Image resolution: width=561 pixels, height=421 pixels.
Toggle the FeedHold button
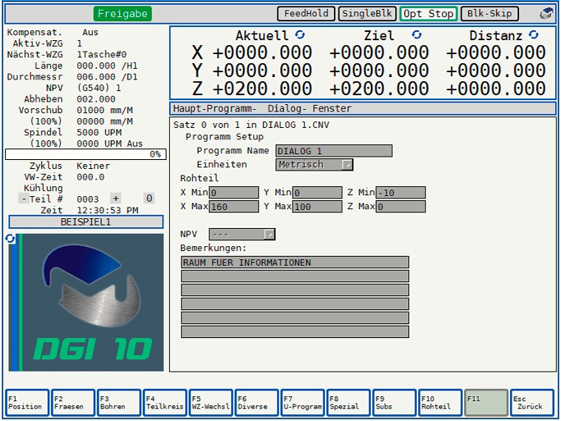pyautogui.click(x=306, y=14)
